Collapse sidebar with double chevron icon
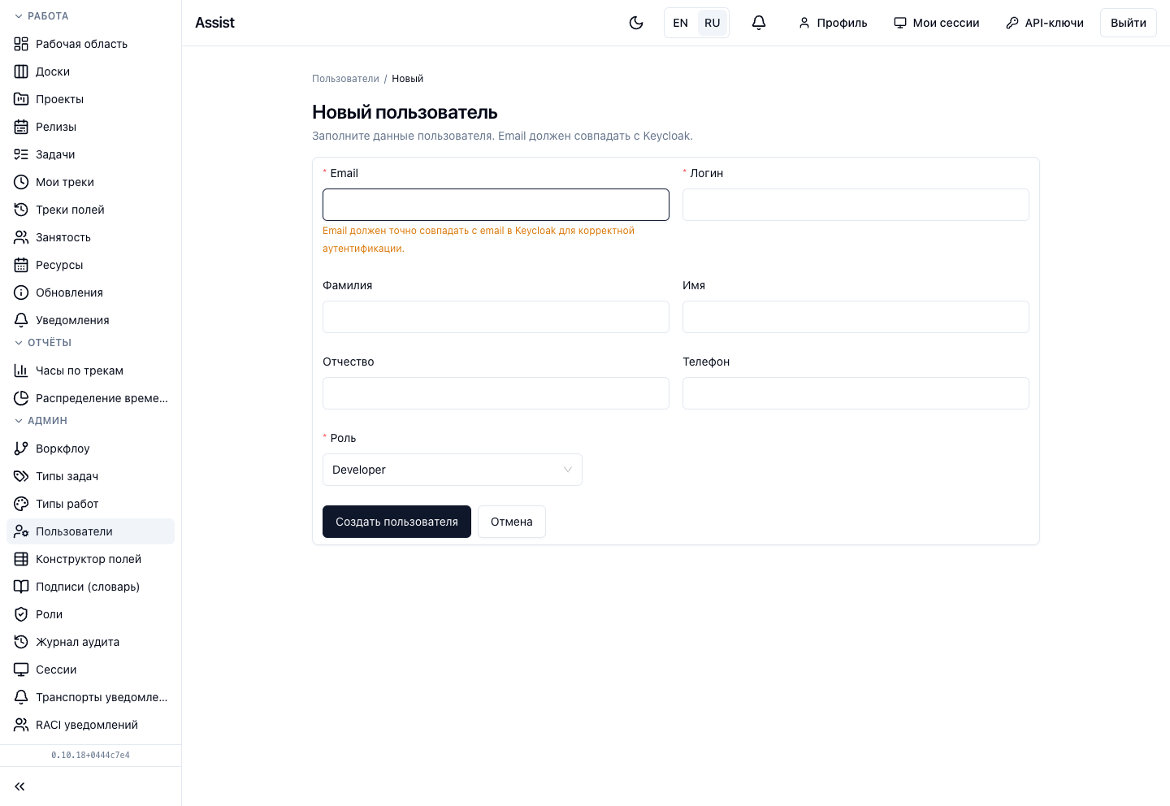 (x=19, y=786)
